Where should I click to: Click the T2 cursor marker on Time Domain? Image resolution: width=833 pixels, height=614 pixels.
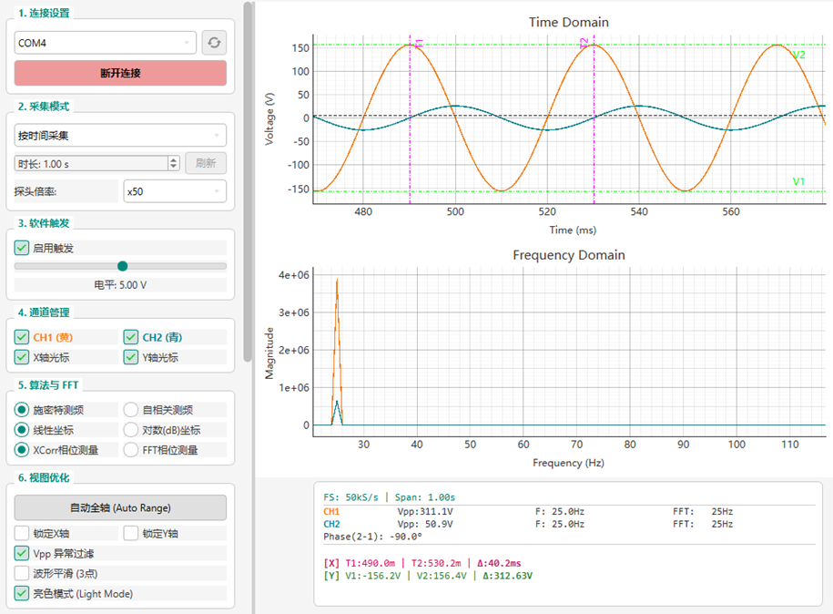point(584,43)
